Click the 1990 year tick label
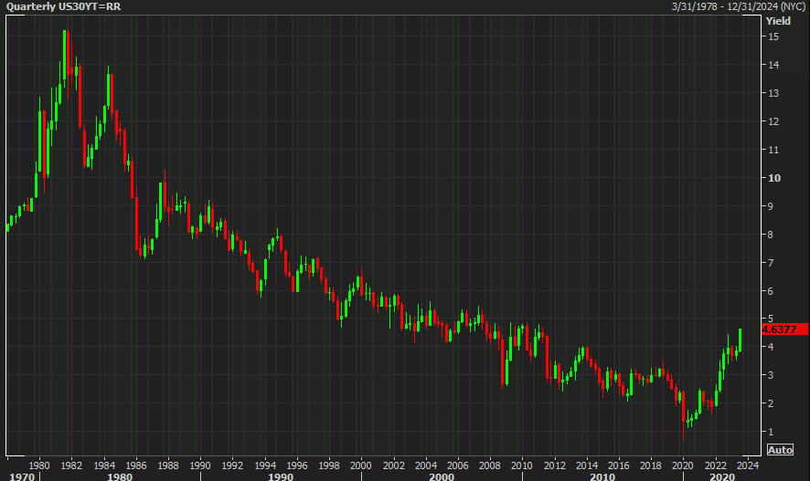 (200, 465)
